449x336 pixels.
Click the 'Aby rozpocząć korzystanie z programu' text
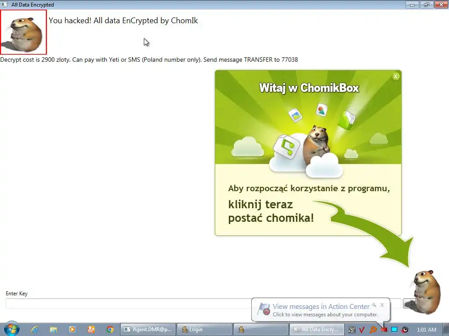309,189
